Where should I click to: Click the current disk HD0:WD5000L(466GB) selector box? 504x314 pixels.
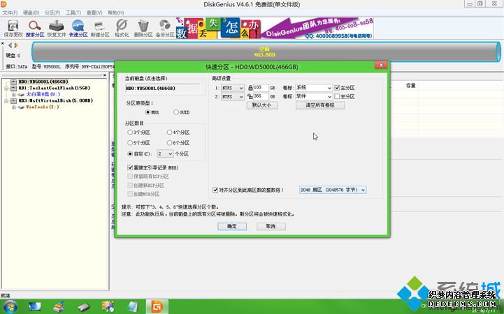(162, 88)
